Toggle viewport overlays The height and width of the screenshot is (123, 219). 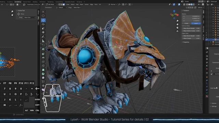(x=179, y=4)
